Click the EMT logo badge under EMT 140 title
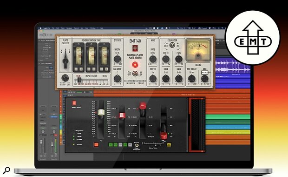 [x=135, y=48]
